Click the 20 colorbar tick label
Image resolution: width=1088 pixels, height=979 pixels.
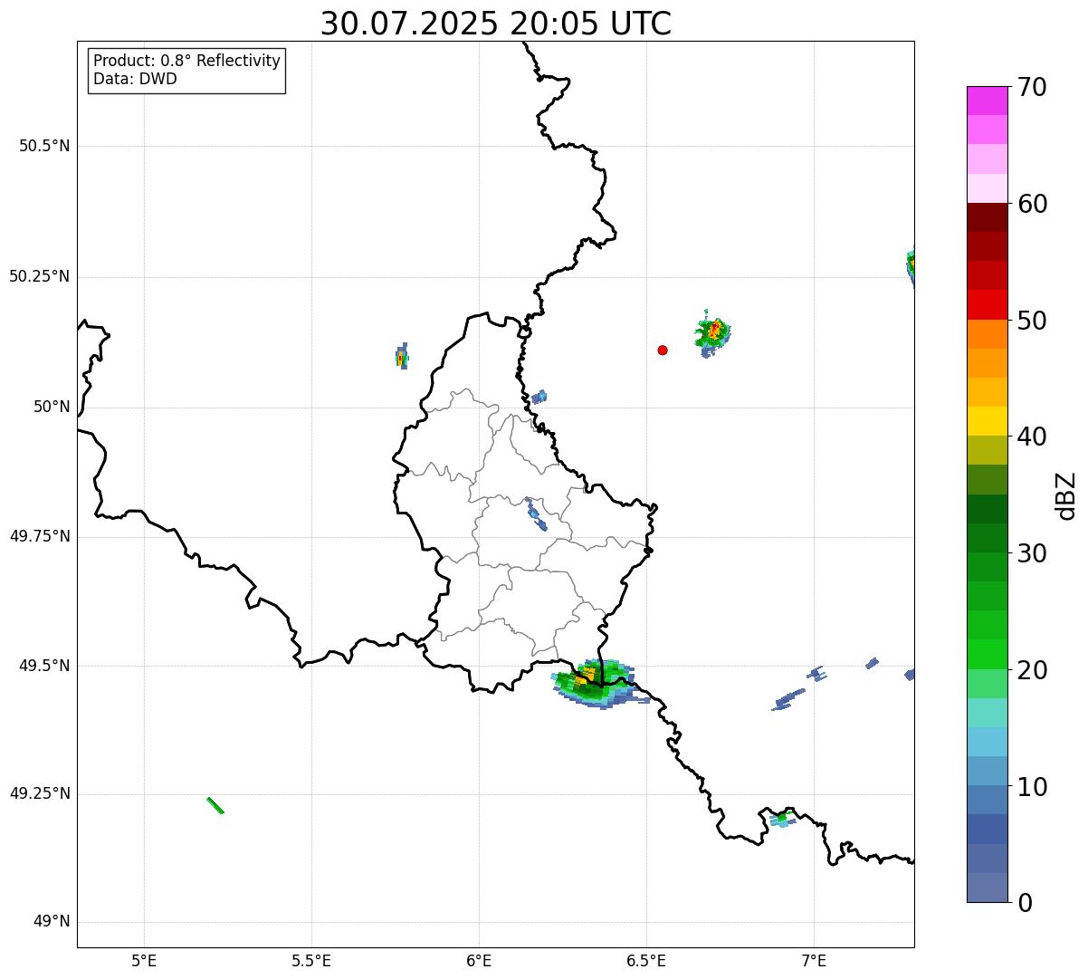(x=1031, y=670)
